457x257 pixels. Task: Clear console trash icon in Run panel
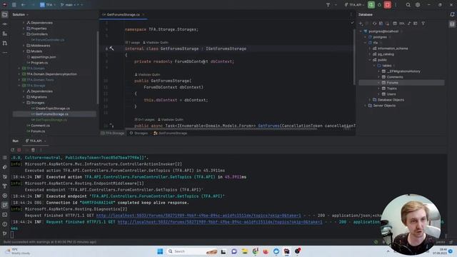33,150
